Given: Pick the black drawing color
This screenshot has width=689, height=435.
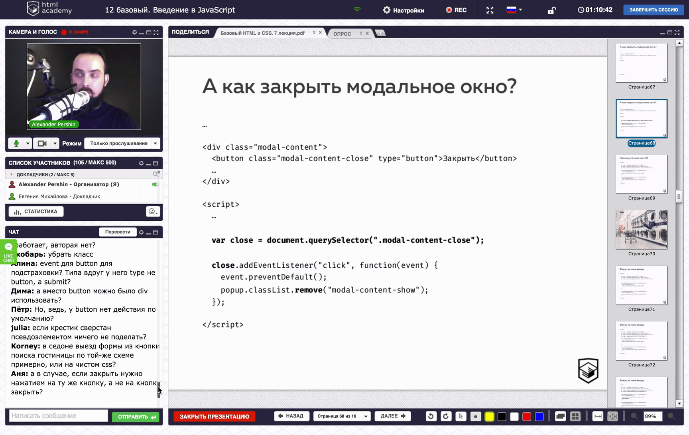Looking at the screenshot, I should (x=502, y=417).
